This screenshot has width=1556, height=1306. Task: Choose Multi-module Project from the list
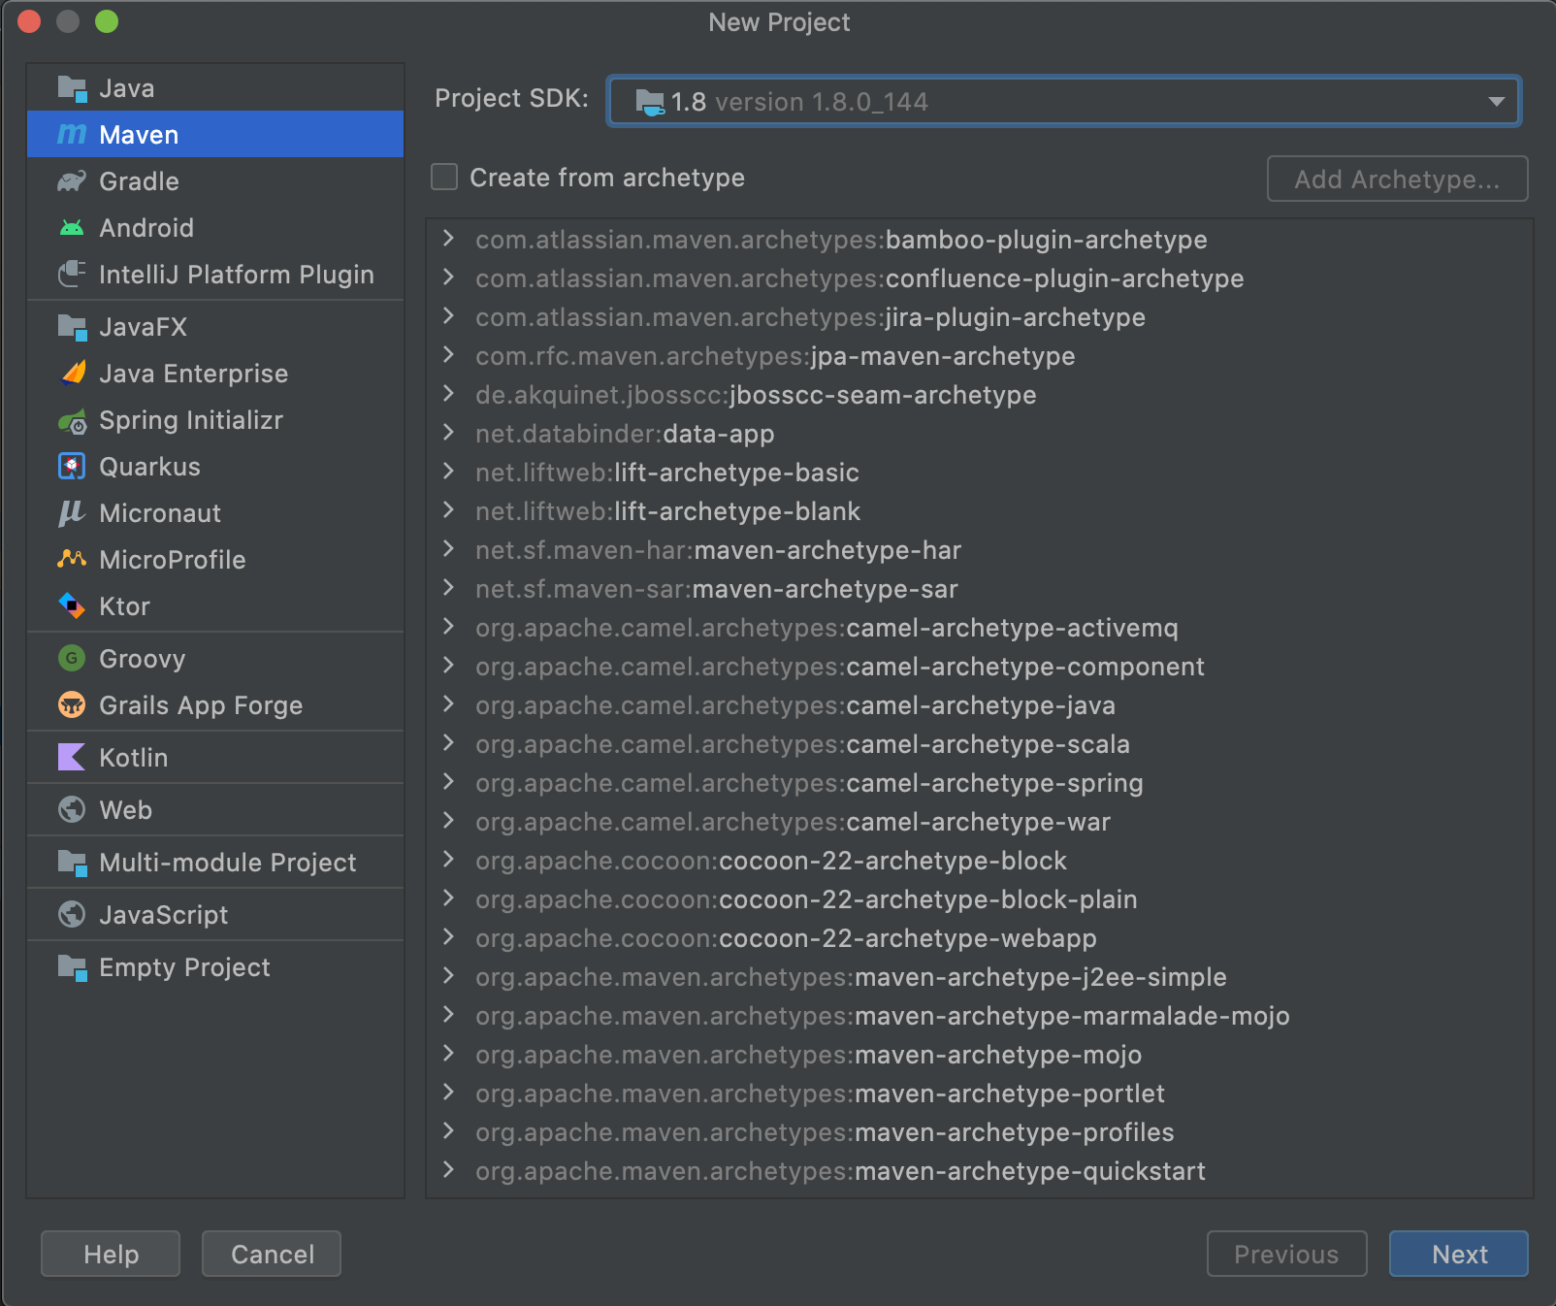[215, 863]
